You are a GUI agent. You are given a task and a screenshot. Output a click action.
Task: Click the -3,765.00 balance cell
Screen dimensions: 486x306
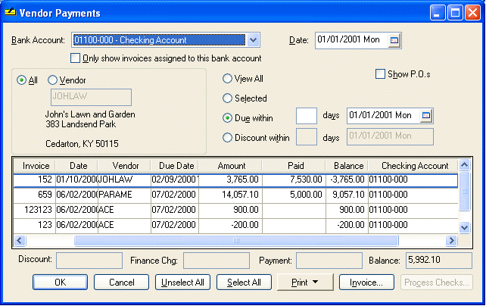347,180
